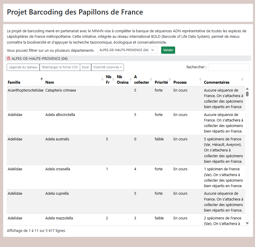The height and width of the screenshot is (247, 255).
Task: Click the faible priority of Adela australis
Action: coord(159,139)
